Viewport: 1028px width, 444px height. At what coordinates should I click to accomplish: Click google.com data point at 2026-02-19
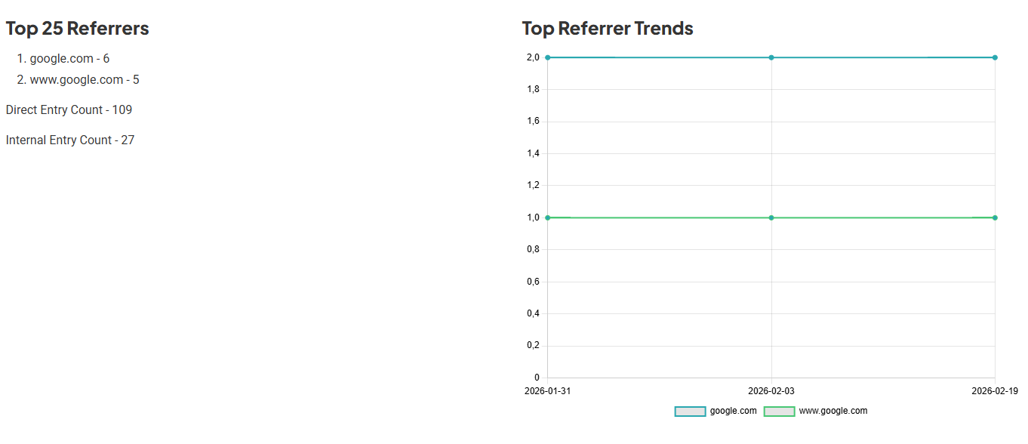coord(995,57)
